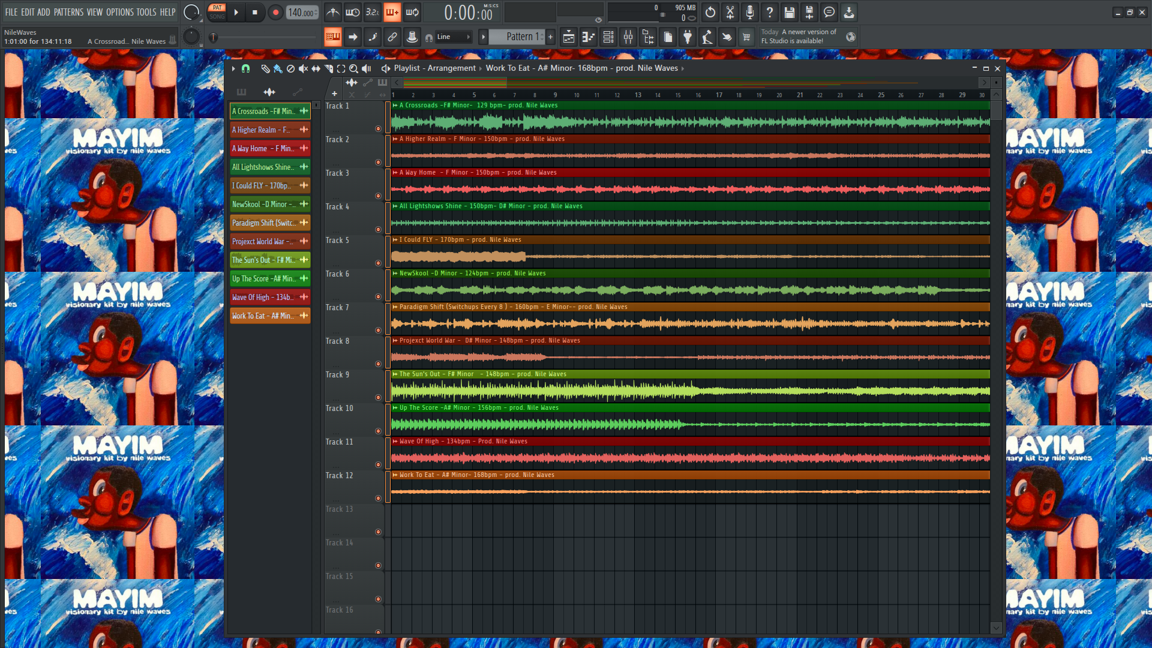Viewport: 1152px width, 648px height.
Task: Click the tempo field showing 140.000
Action: pyautogui.click(x=301, y=12)
